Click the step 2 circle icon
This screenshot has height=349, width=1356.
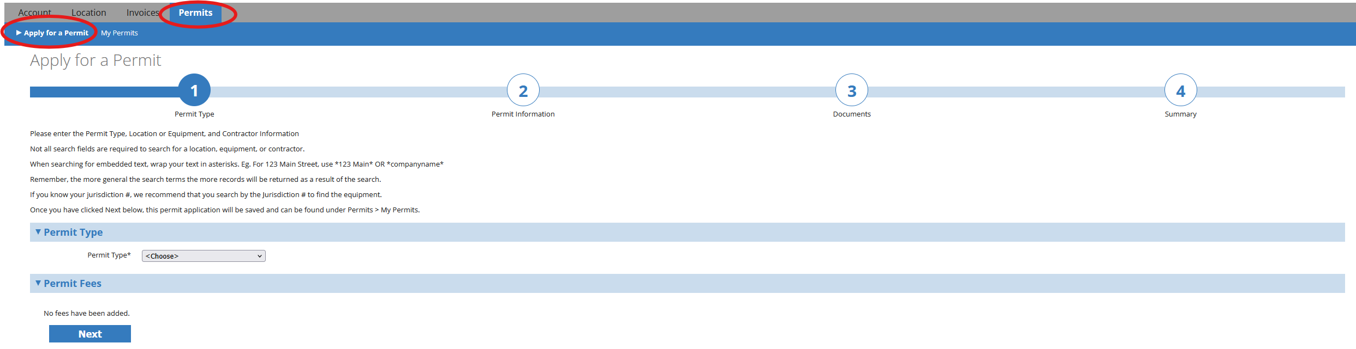pyautogui.click(x=523, y=90)
